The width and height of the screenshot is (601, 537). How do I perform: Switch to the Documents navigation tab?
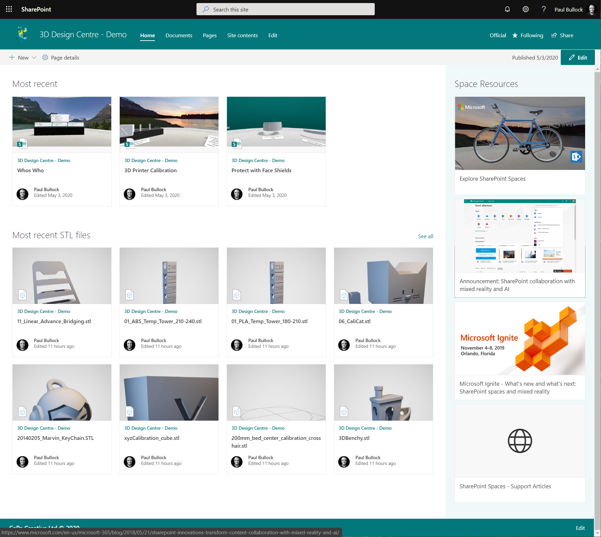click(179, 35)
